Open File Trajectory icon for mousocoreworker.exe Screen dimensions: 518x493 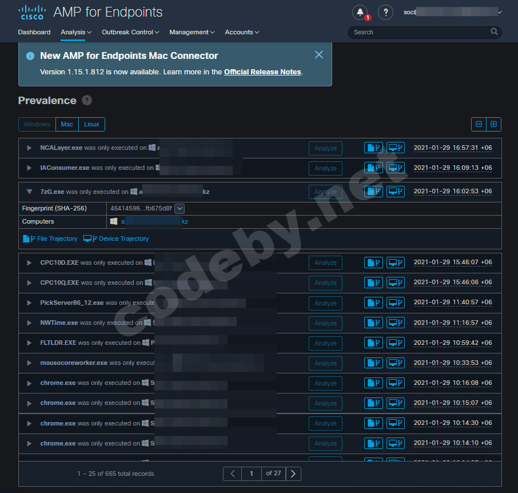coord(373,363)
